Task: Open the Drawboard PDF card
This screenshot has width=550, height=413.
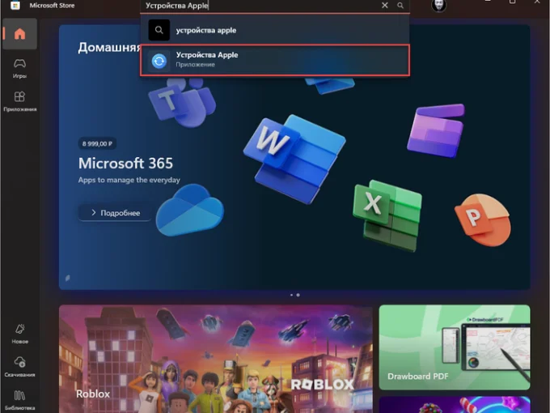Action: pyautogui.click(x=455, y=347)
